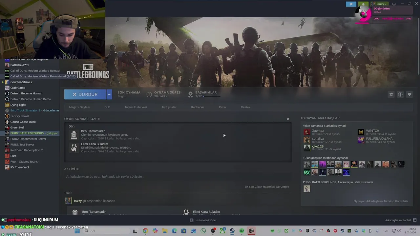Image resolution: width=420 pixels, height=236 pixels.
Task: Open Big Picture mode monitor icon
Action: click(394, 4)
